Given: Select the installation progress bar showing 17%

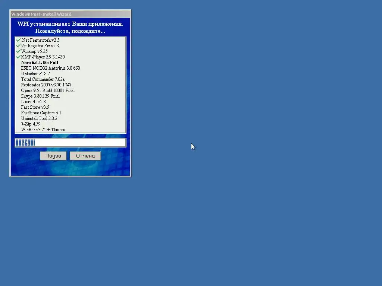Looking at the screenshot, I should [71, 143].
